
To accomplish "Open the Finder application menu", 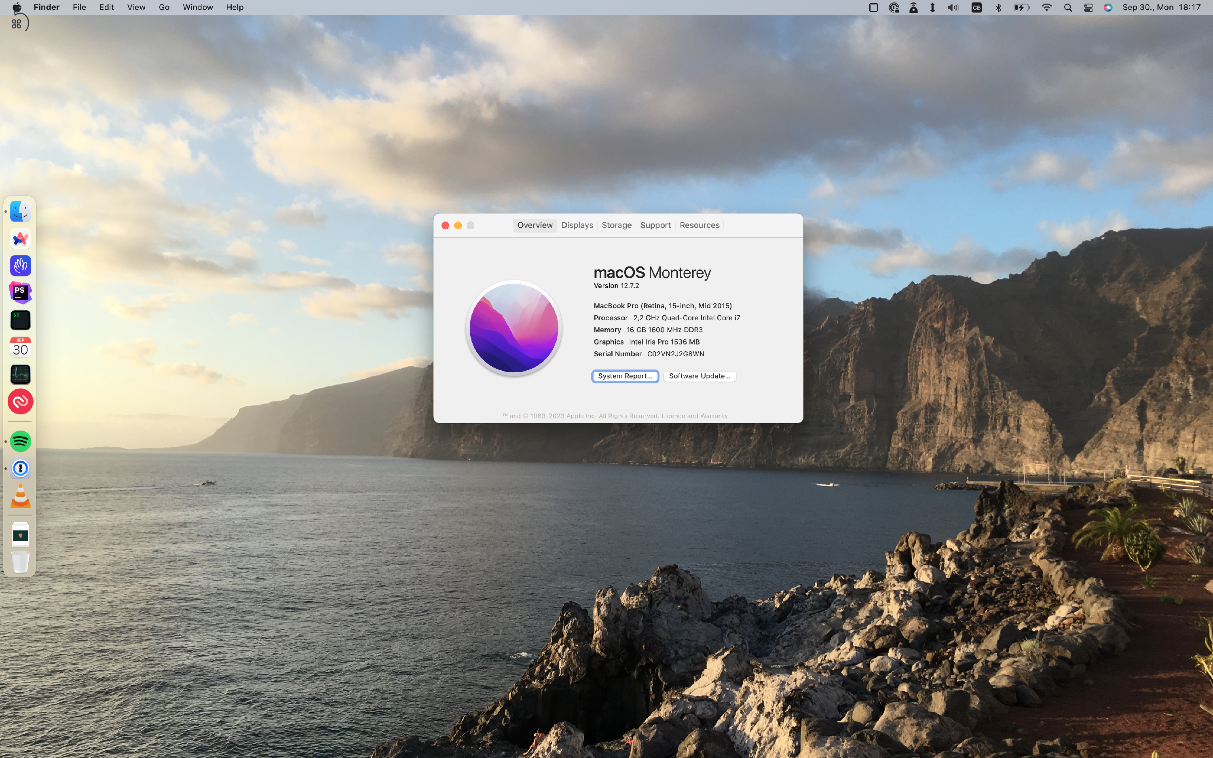I will coord(46,8).
